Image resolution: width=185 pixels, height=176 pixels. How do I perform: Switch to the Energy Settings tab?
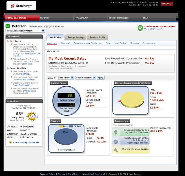76,37
